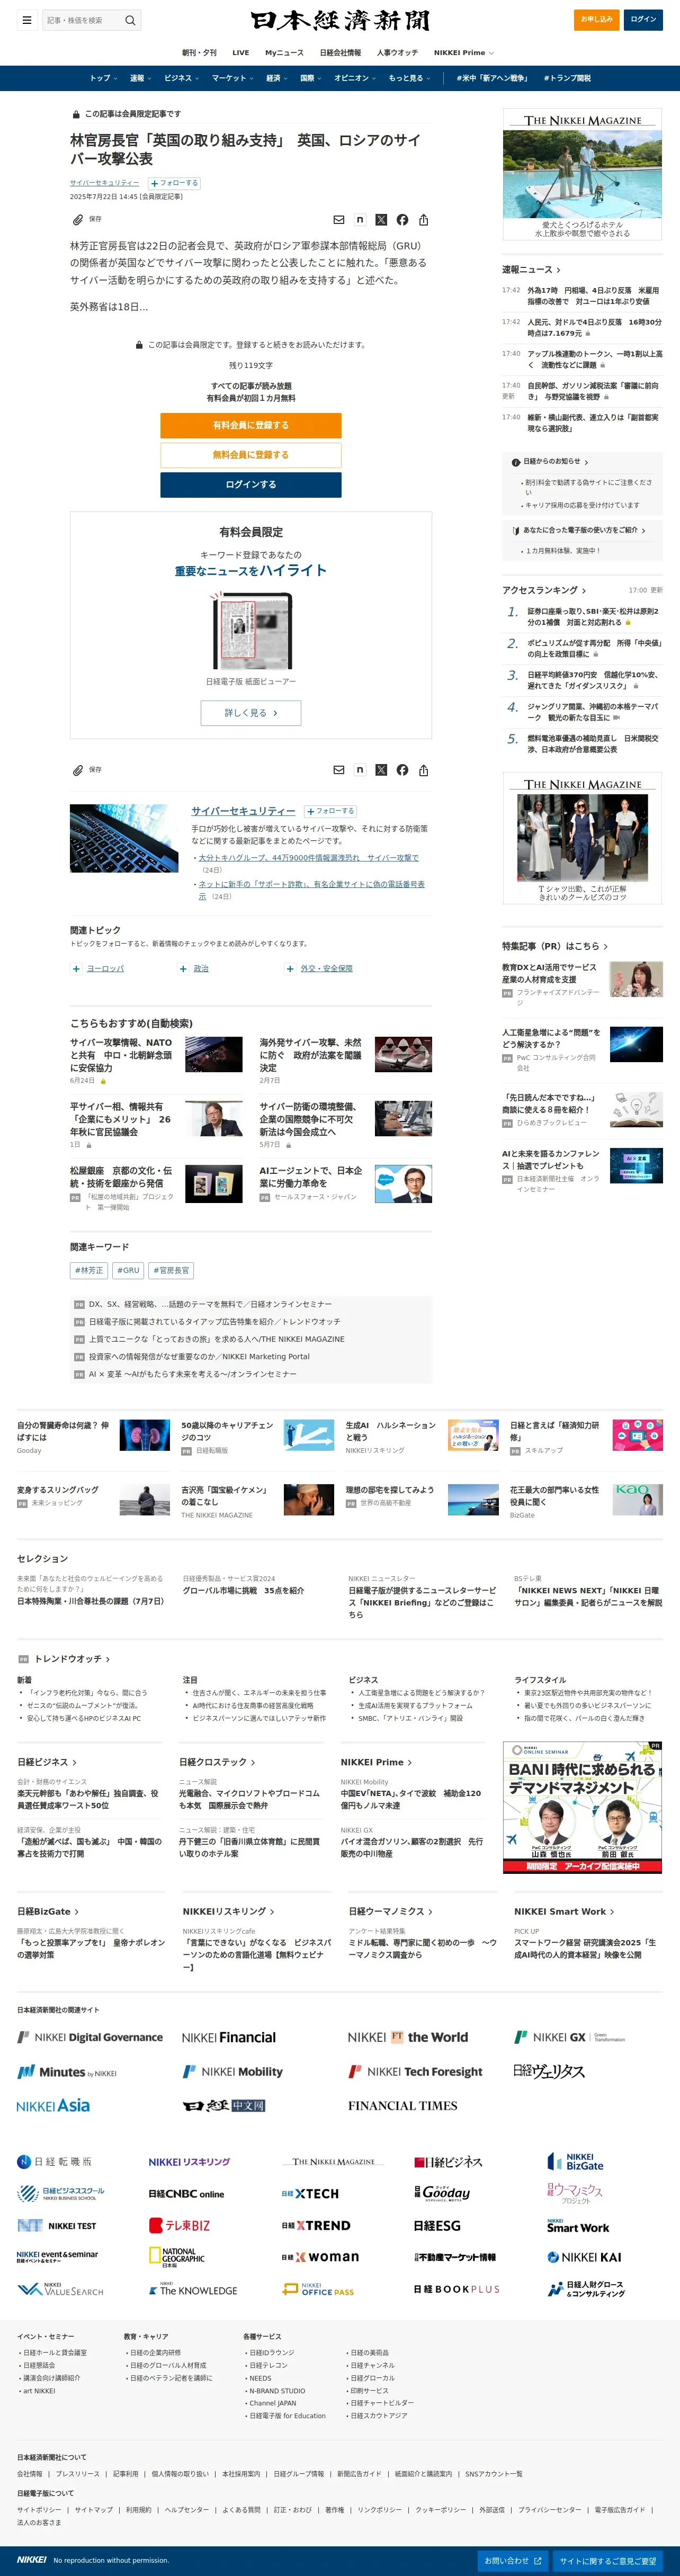The height and width of the screenshot is (2576, 680).
Task: Open 人事ウオッチ in the top menu
Action: pos(397,53)
